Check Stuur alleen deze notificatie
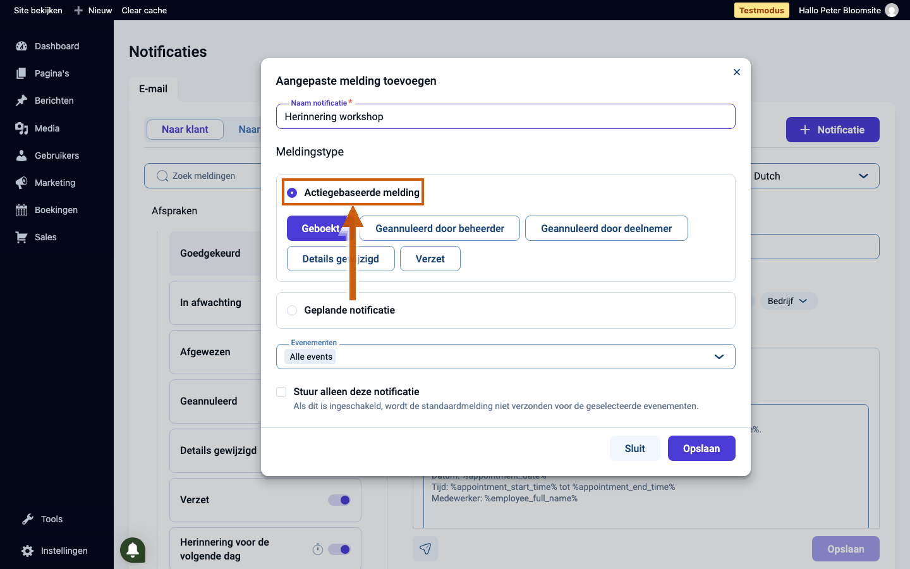This screenshot has width=910, height=569. pyautogui.click(x=281, y=392)
